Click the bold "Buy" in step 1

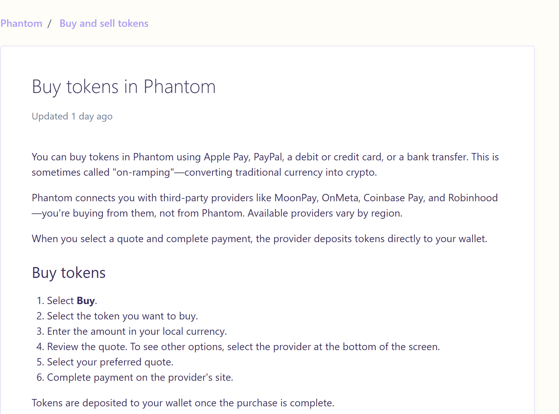coord(86,301)
